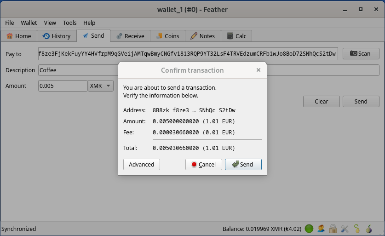This screenshot has height=236, width=385.
Task: Click the Amount input field
Action: [x=63, y=86]
